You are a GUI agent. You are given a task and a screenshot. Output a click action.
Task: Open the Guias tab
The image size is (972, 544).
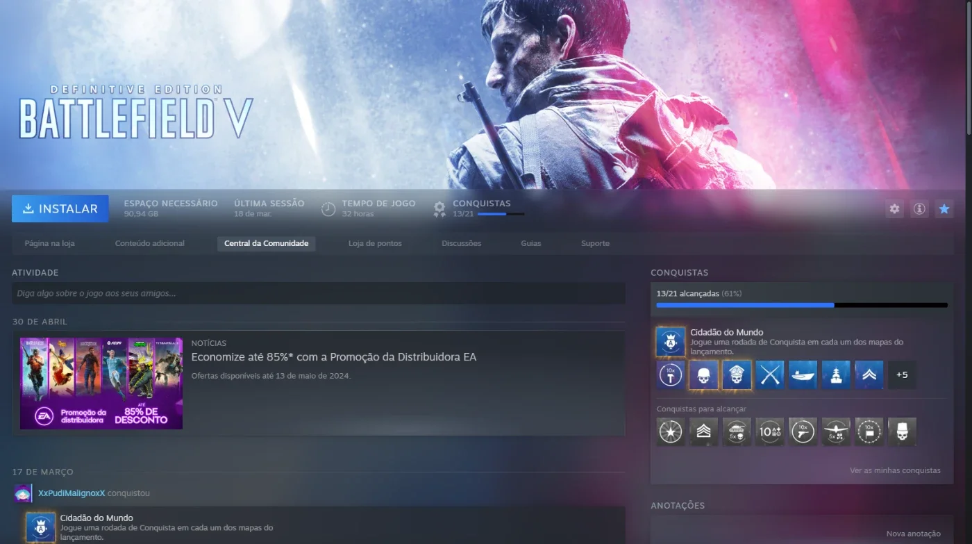pos(531,243)
